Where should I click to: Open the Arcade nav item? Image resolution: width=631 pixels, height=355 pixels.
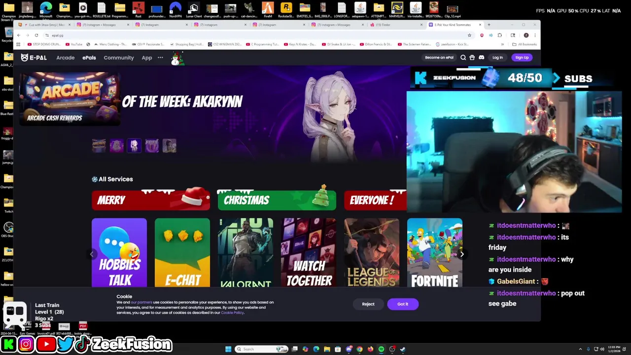point(65,58)
